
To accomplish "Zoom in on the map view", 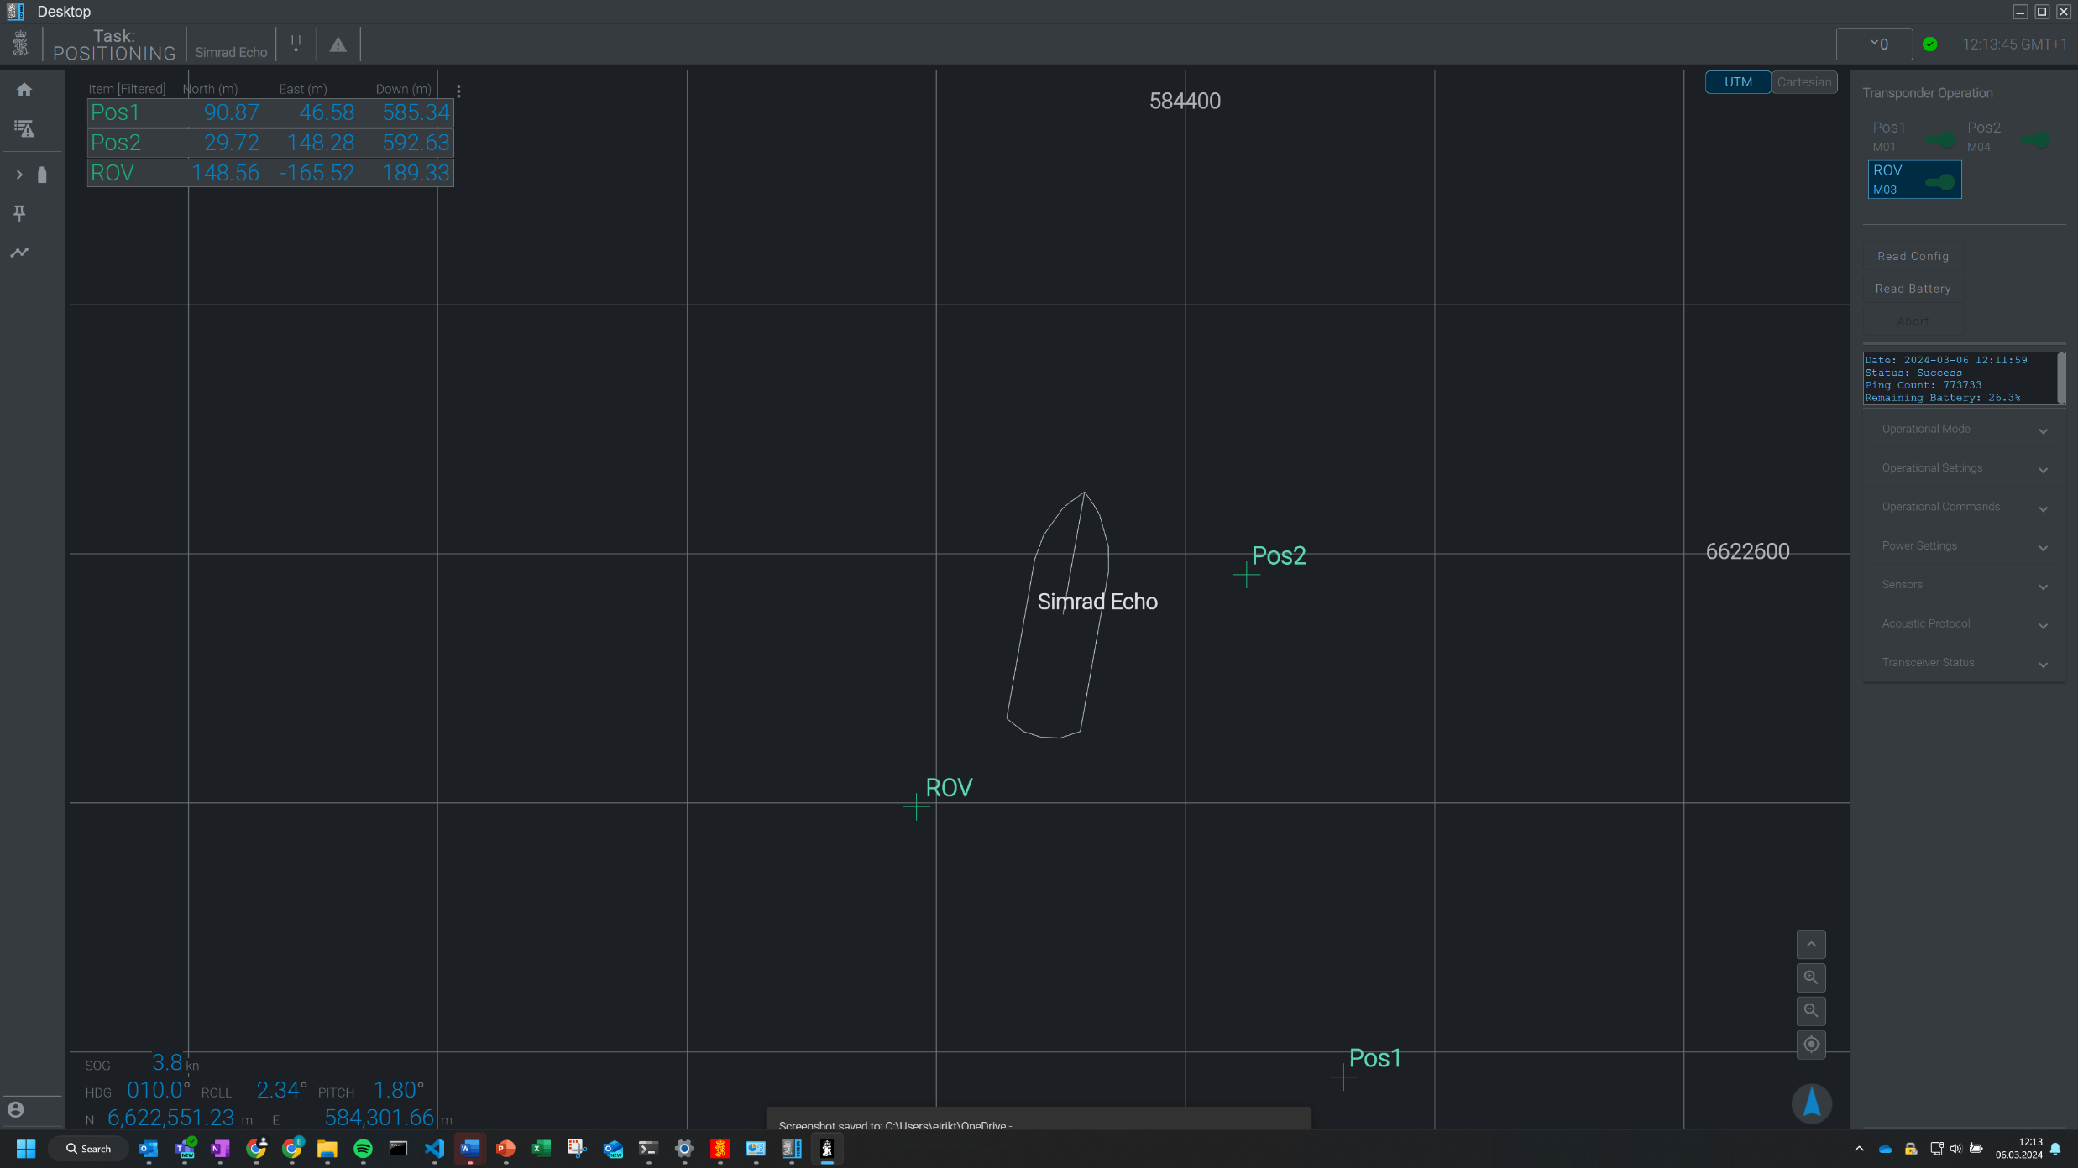I will click(1811, 978).
